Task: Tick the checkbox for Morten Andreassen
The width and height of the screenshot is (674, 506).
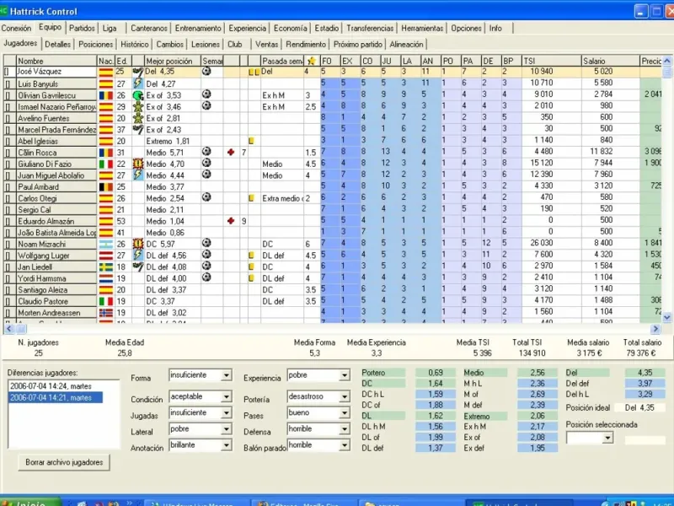Action: coord(7,313)
